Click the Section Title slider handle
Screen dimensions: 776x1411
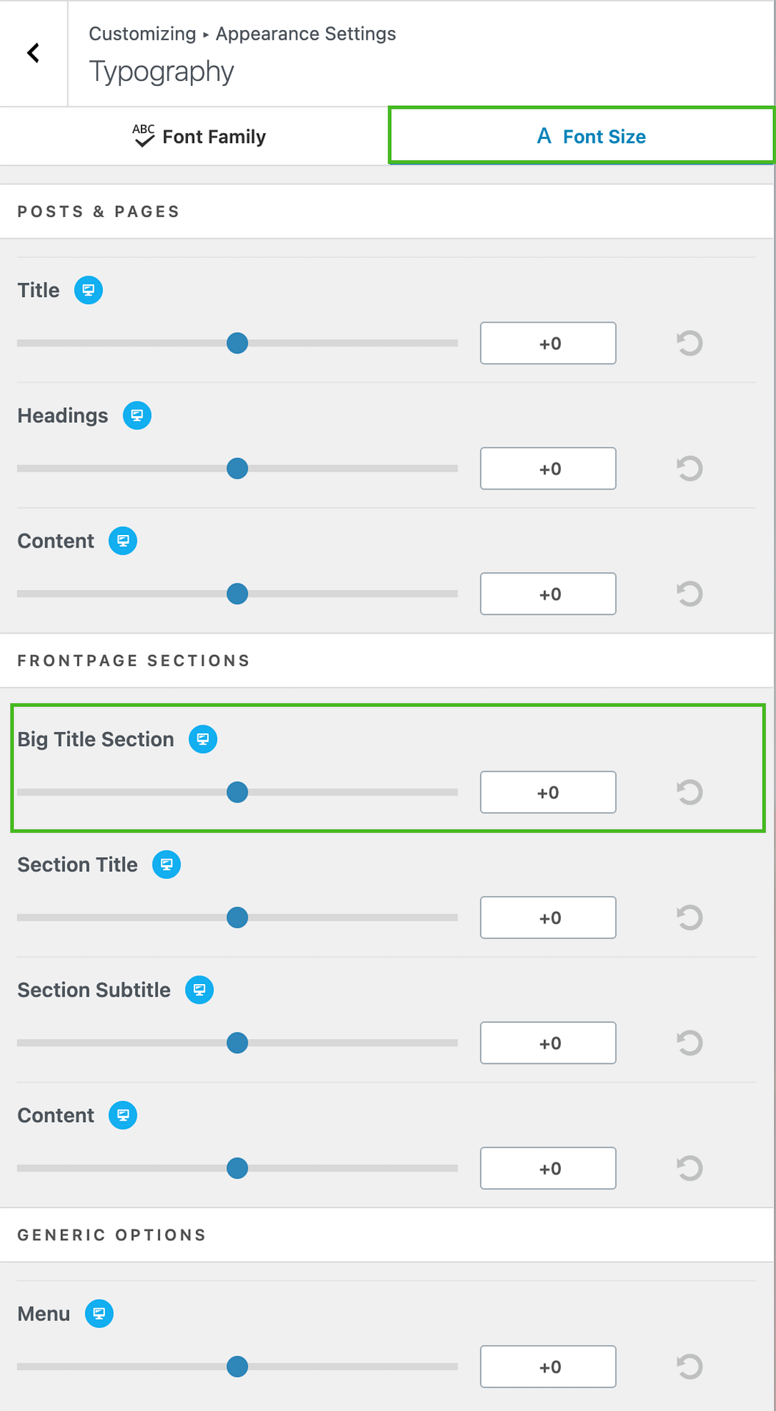point(237,917)
